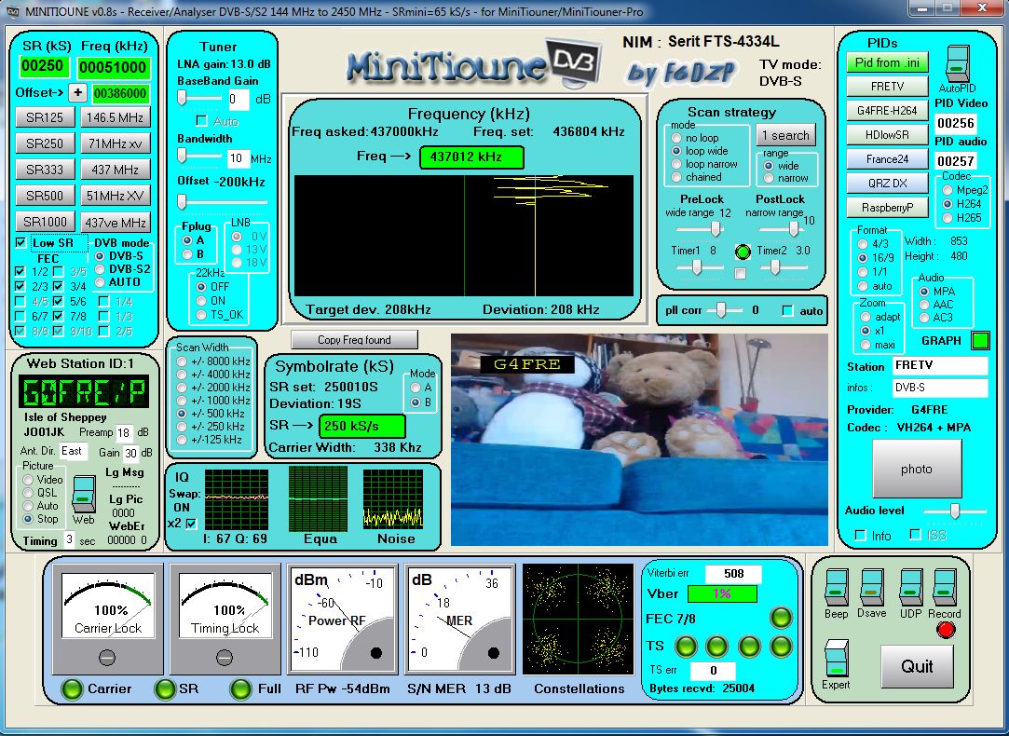Click the Power RF dBm meter

point(342,620)
